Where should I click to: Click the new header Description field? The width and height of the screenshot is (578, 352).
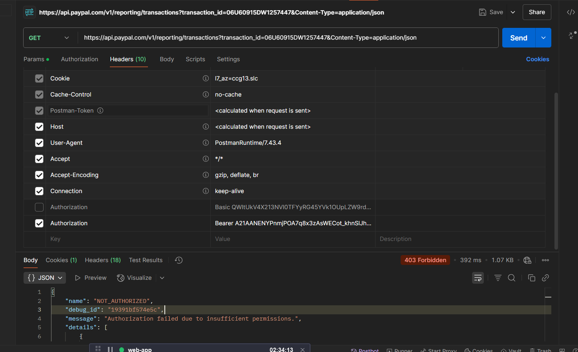click(x=460, y=239)
